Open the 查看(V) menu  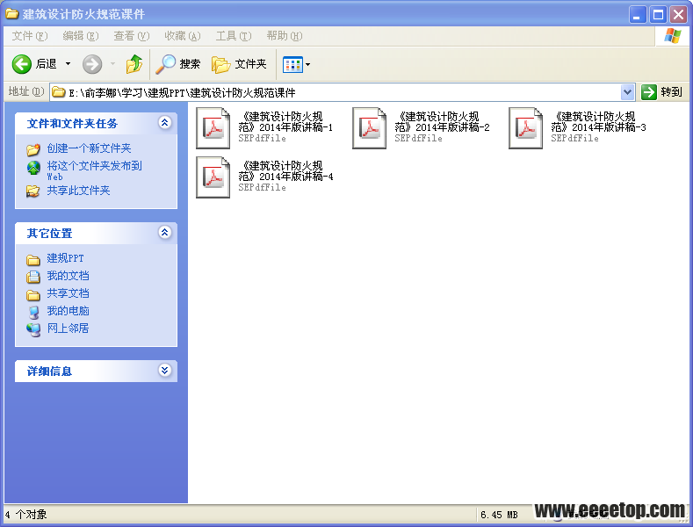tap(132, 36)
